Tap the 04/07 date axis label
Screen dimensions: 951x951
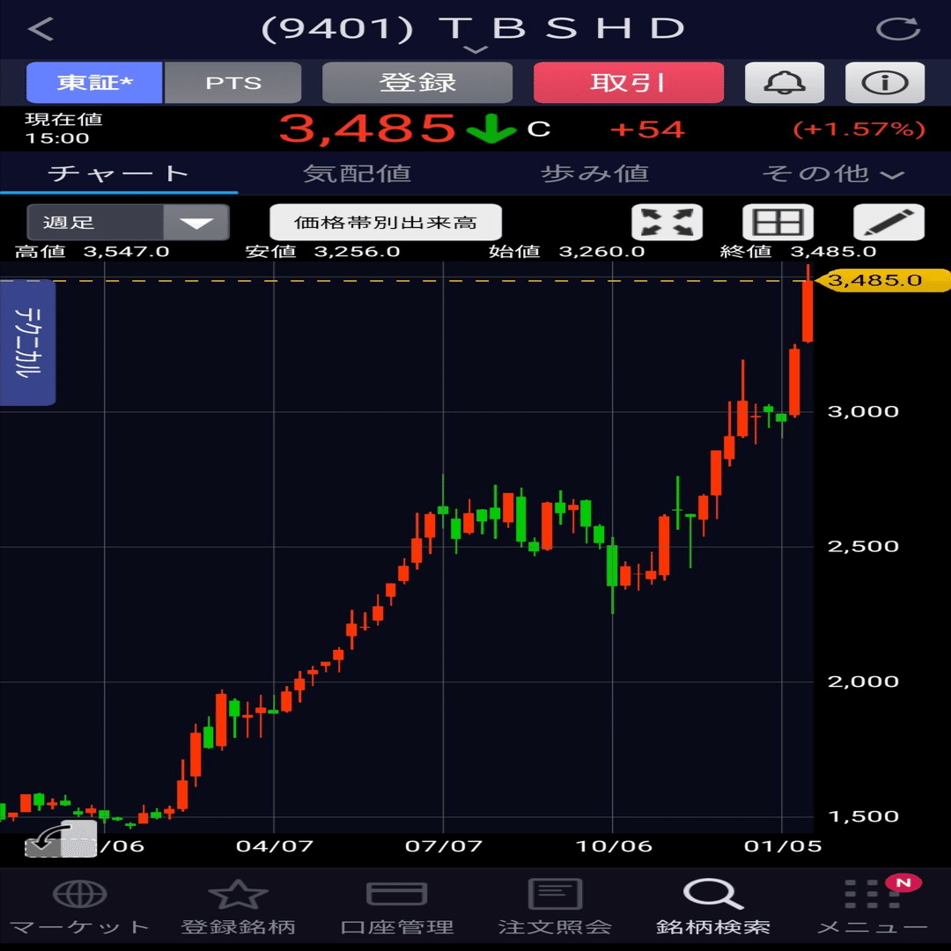point(274,846)
